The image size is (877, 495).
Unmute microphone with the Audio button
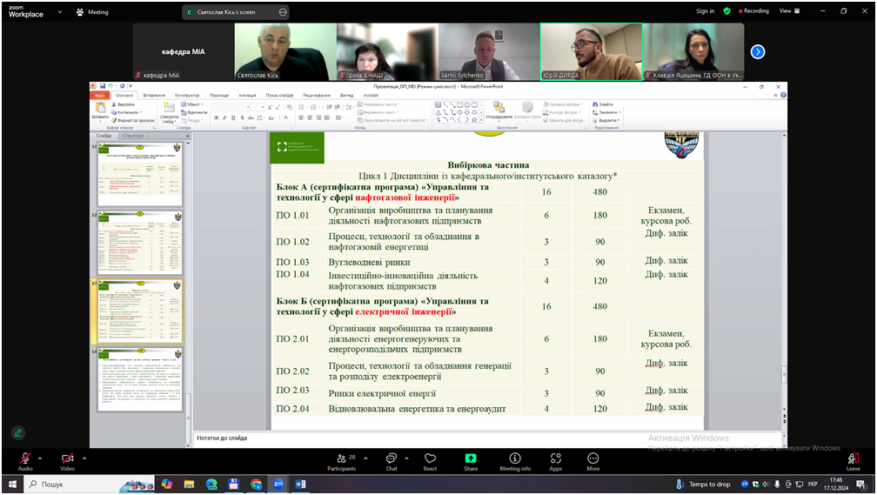(x=25, y=458)
